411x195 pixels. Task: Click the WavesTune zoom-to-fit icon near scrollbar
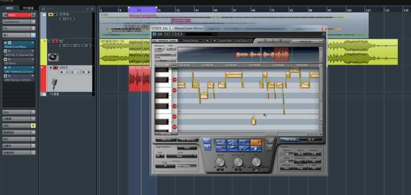(x=321, y=134)
